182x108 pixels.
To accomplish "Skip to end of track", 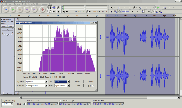I will (34, 9).
